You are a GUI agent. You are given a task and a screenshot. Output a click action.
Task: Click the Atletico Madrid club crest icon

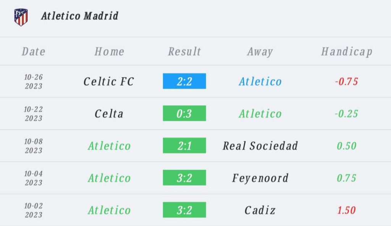point(21,17)
